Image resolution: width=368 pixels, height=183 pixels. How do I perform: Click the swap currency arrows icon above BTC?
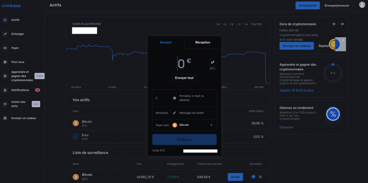(213, 62)
